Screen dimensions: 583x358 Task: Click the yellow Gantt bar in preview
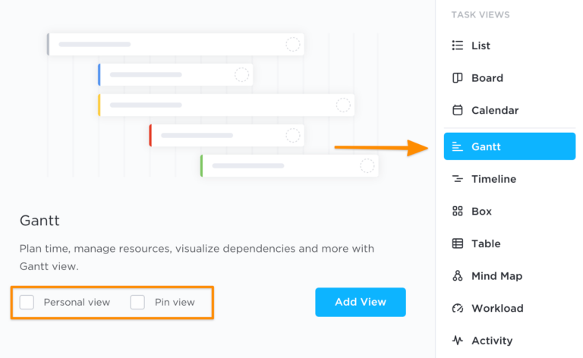[x=226, y=105]
